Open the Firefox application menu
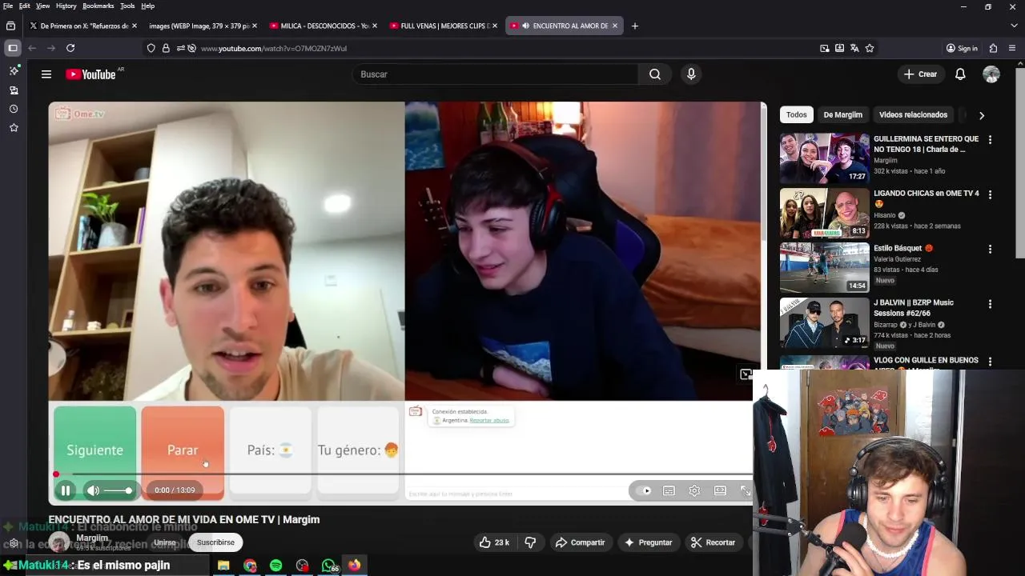1025x576 pixels. 1012,48
